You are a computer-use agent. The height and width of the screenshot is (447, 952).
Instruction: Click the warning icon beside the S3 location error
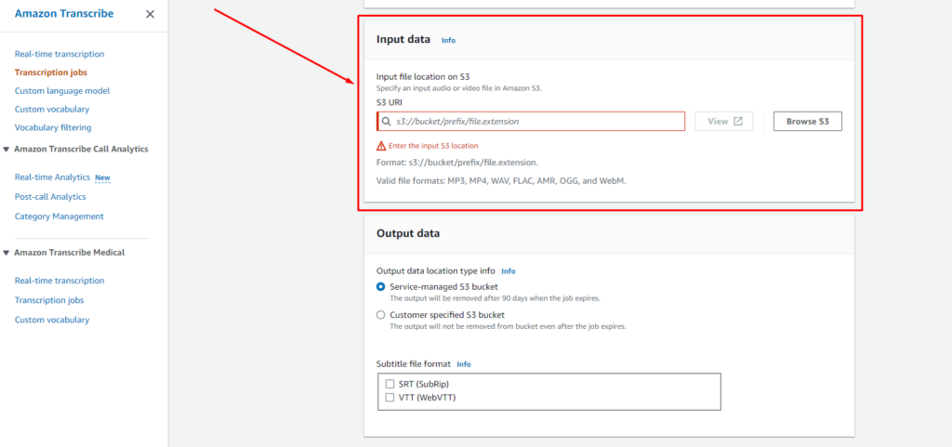pyautogui.click(x=381, y=146)
